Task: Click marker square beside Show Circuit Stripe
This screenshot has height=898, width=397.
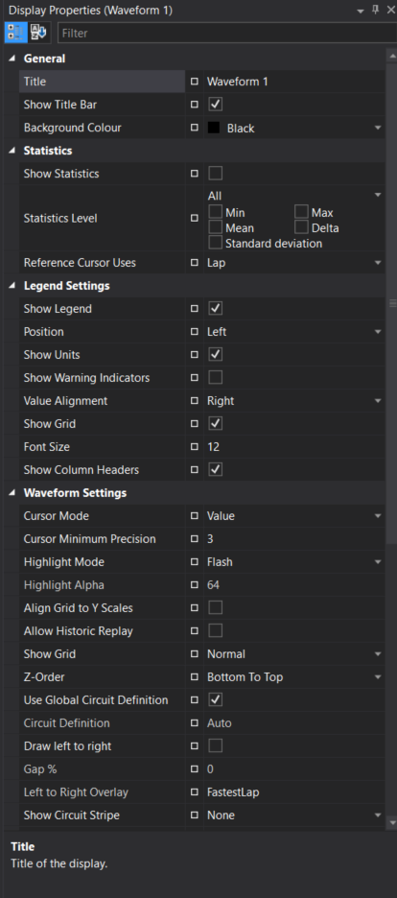Action: [x=195, y=815]
